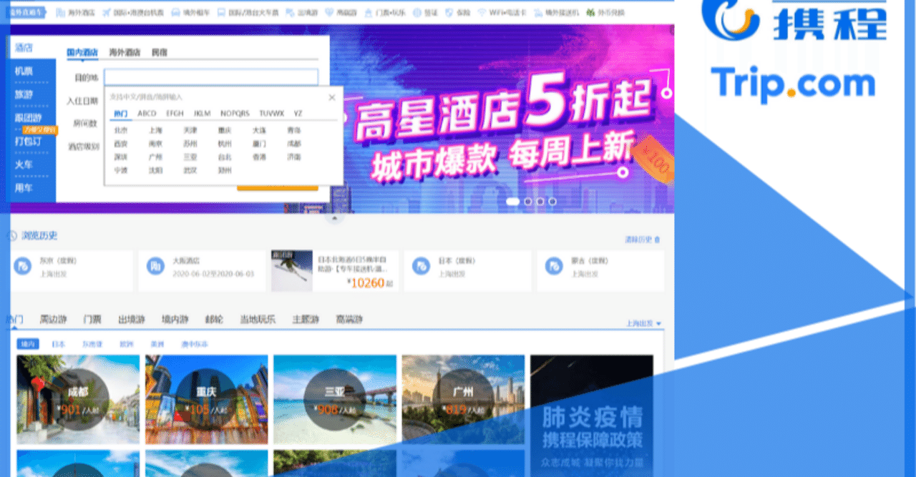Click the icon beside 门票·玩乐
Screen dimensions: 916x477
point(369,13)
